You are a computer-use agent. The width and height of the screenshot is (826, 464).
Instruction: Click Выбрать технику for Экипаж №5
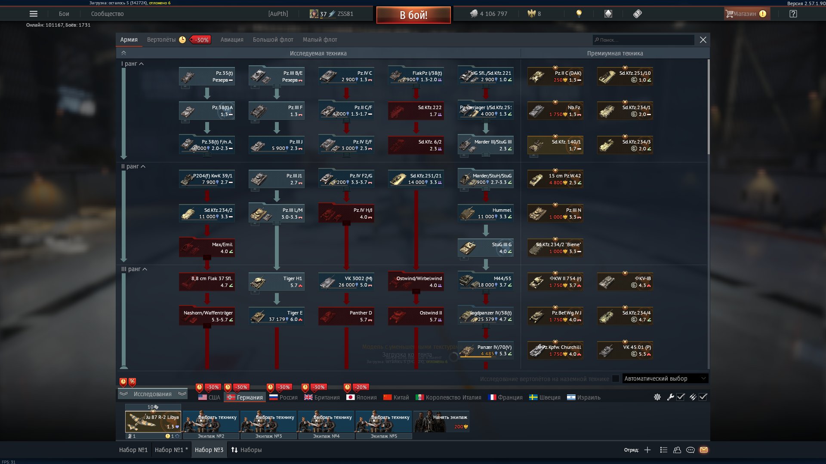tap(384, 421)
